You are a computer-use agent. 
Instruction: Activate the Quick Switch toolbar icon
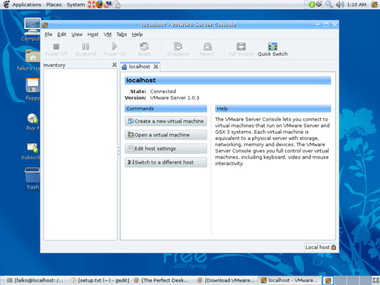click(273, 46)
